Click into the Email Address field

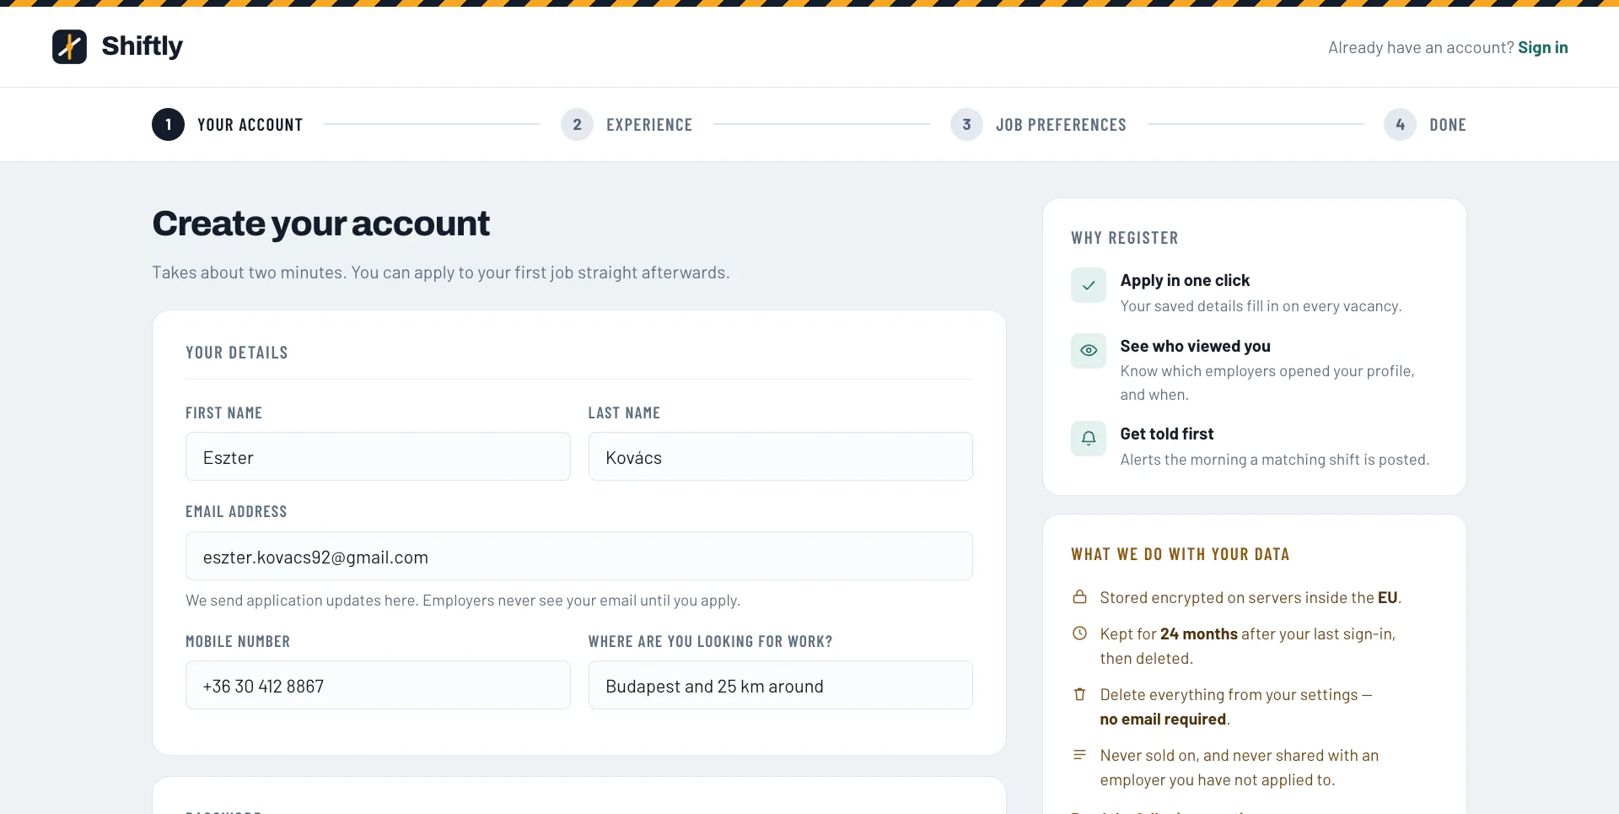click(579, 556)
